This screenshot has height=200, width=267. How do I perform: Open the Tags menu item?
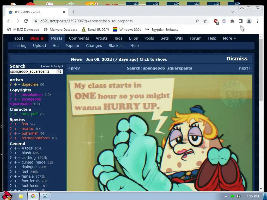(118, 38)
